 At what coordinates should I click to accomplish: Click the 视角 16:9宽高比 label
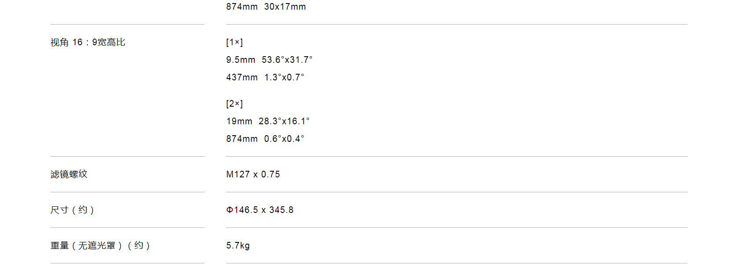tap(88, 43)
